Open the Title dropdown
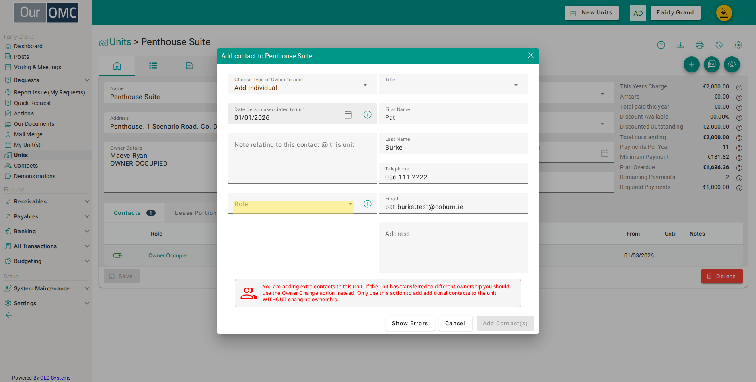The image size is (756, 382). point(453,84)
